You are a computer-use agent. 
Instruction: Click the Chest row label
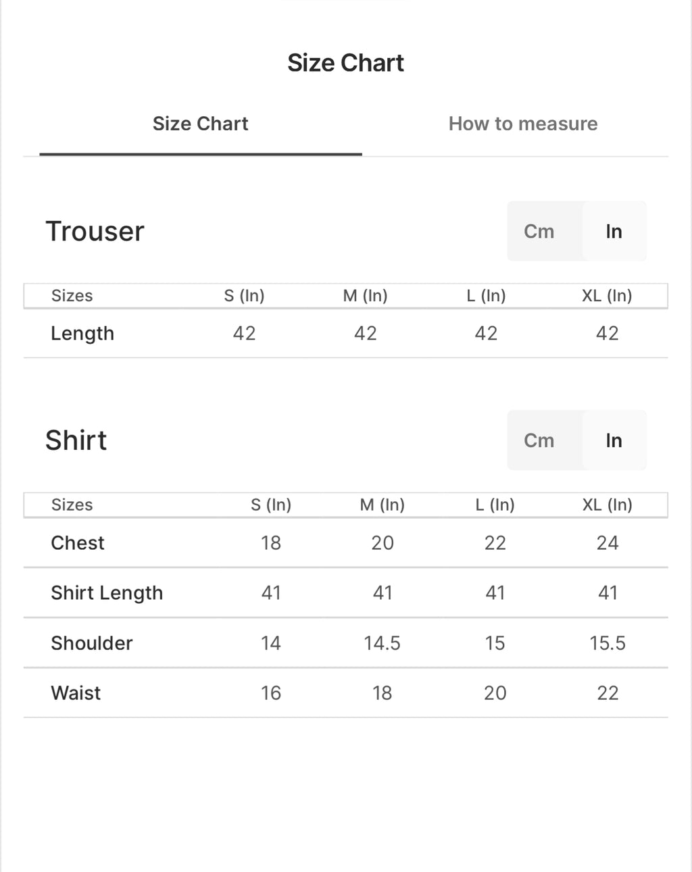coord(78,543)
